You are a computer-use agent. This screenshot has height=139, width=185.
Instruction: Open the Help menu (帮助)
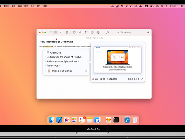pos(45,6)
